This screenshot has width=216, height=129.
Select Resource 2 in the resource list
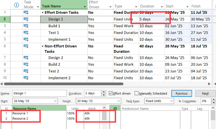20,118
